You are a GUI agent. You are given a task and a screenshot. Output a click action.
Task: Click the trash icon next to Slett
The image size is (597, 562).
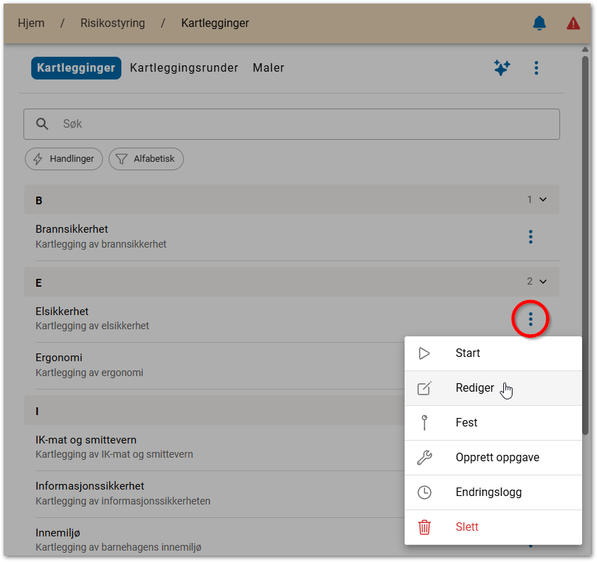click(x=425, y=527)
